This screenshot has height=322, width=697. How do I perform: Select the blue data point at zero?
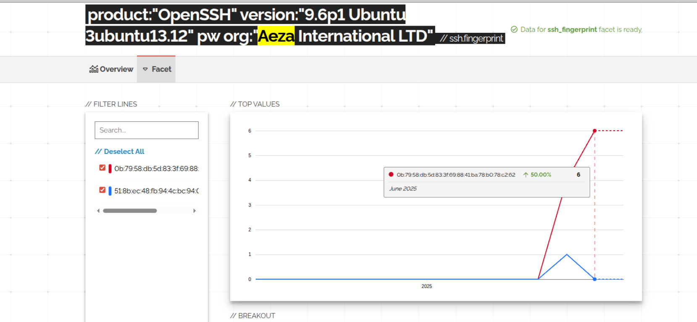click(594, 279)
